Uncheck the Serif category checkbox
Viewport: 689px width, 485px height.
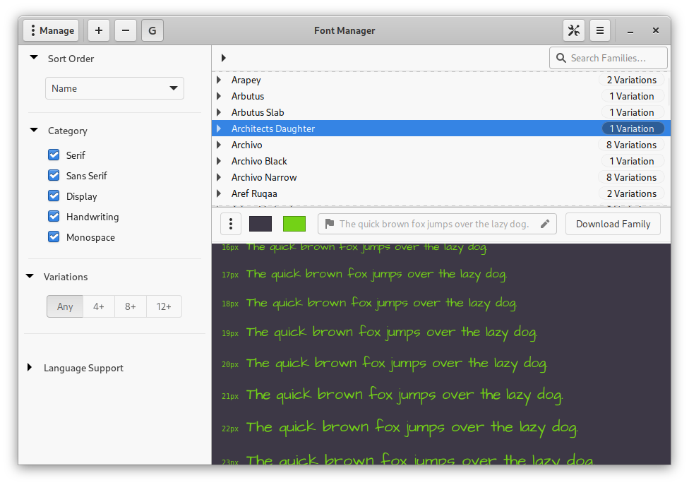click(x=54, y=155)
